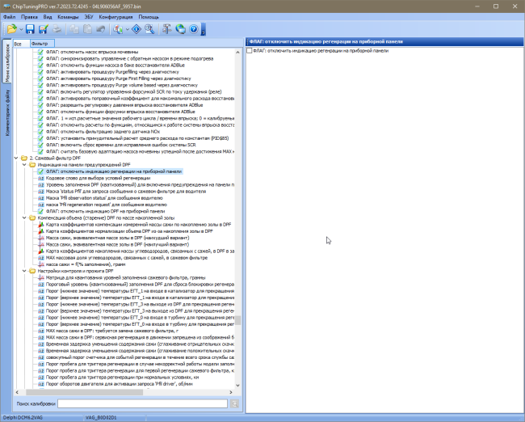525x422 pixels.
Task: Open the Правка menu
Action: 29,17
